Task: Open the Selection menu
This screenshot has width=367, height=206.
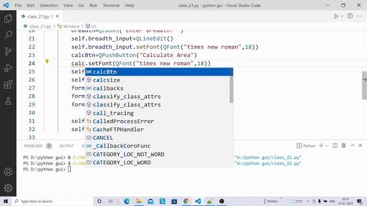Action: pos(49,5)
